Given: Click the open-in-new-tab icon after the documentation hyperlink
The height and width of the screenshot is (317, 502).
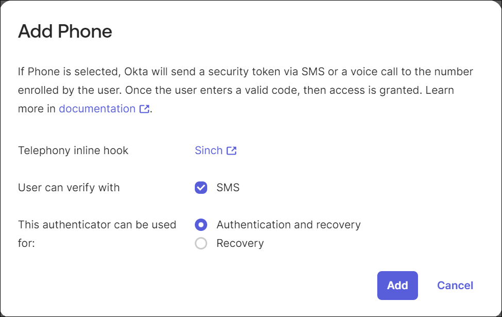Looking at the screenshot, I should [144, 108].
